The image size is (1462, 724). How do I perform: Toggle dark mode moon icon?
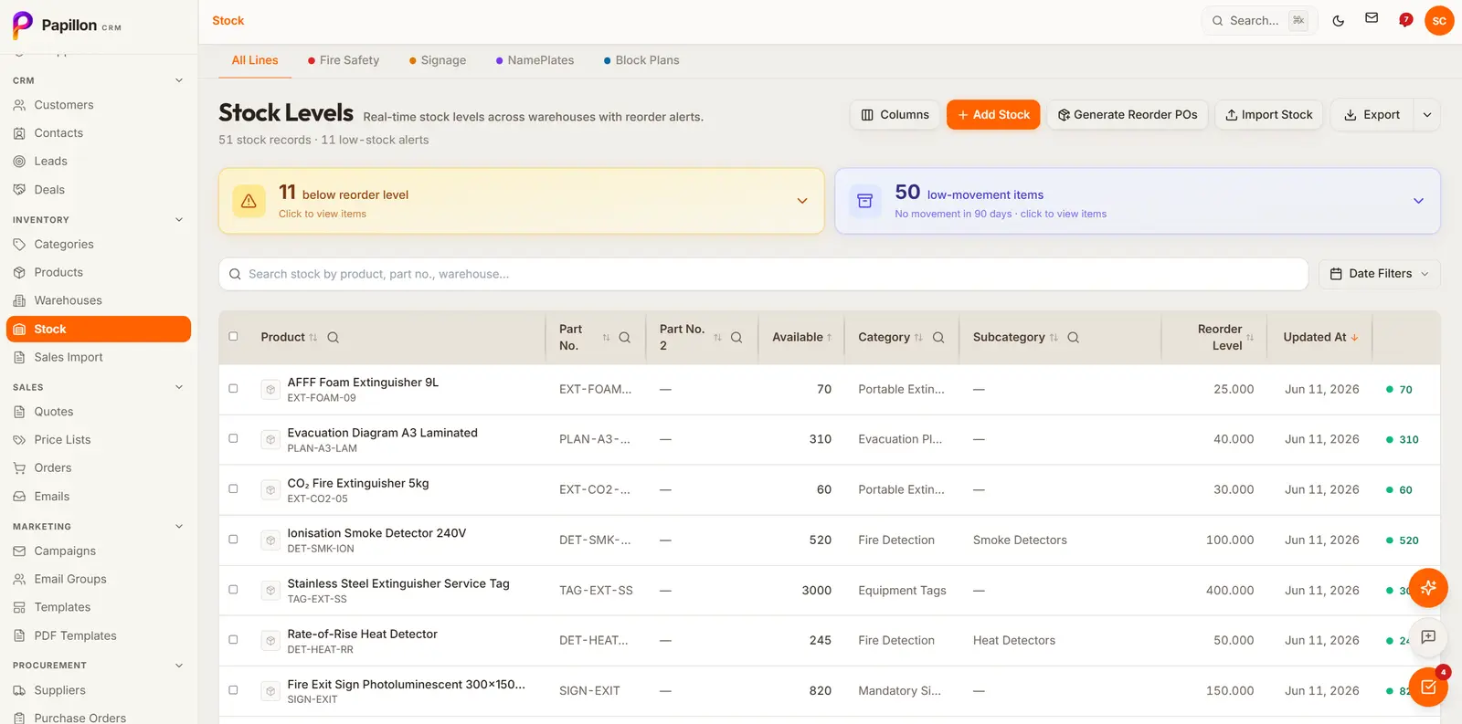(1339, 20)
